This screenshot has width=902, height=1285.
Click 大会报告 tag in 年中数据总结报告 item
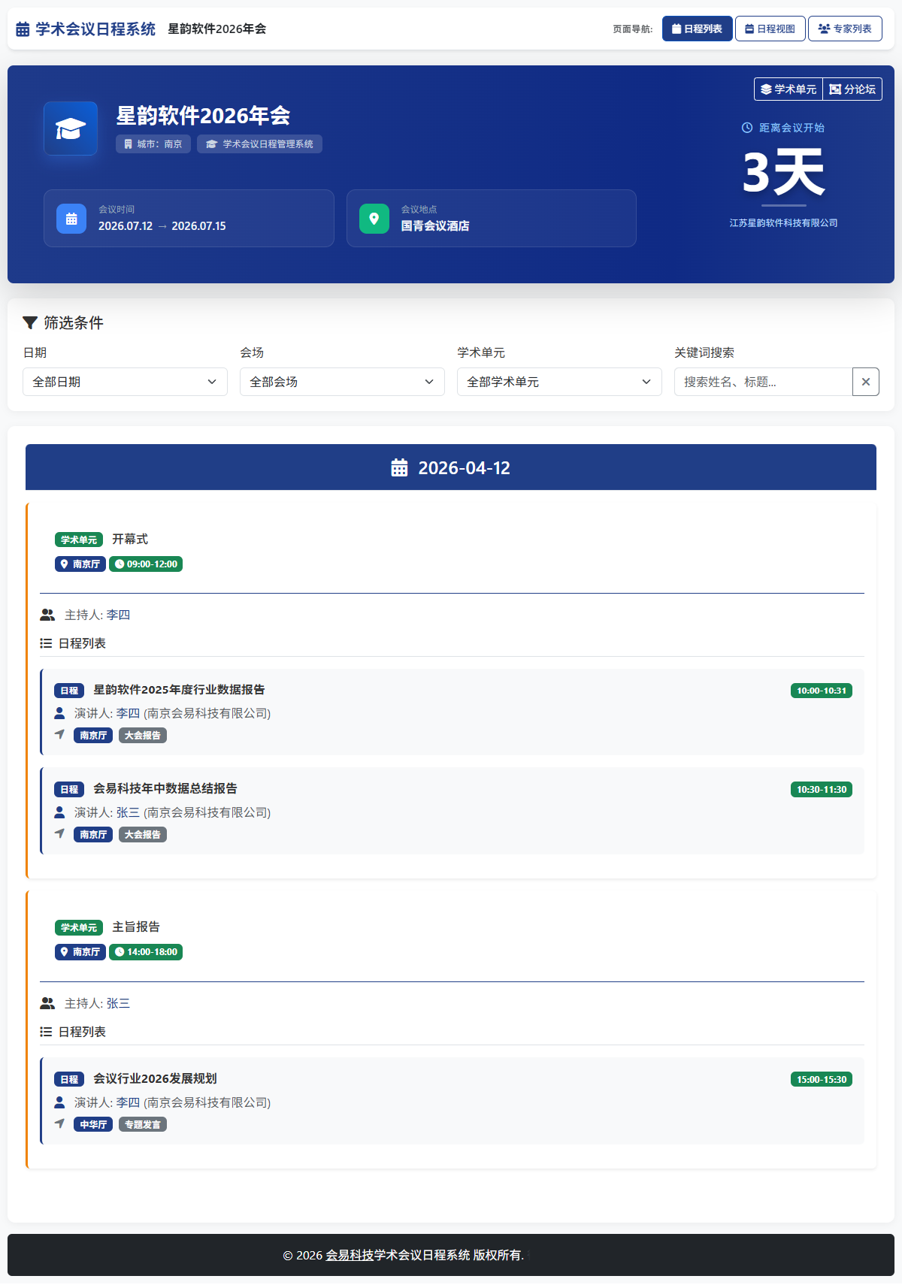143,835
